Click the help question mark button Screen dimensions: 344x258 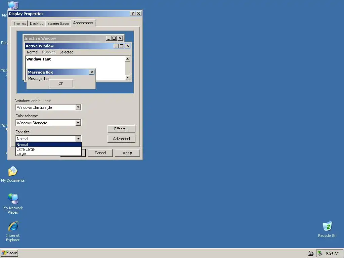pyautogui.click(x=132, y=13)
